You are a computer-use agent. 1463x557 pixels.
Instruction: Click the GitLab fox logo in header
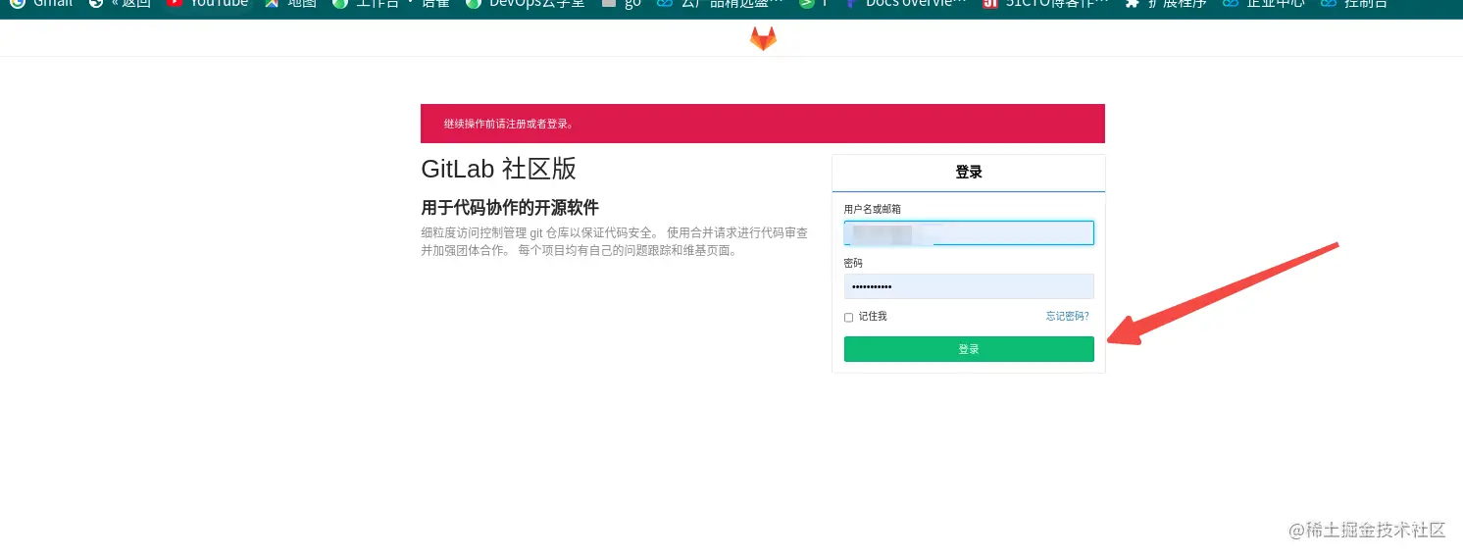click(x=763, y=38)
